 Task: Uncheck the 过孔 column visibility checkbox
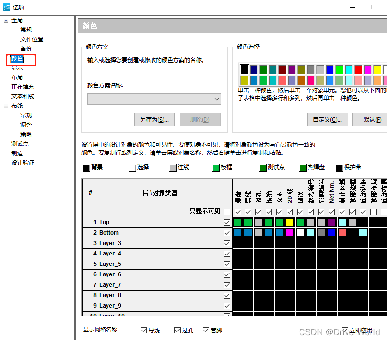[259, 212]
